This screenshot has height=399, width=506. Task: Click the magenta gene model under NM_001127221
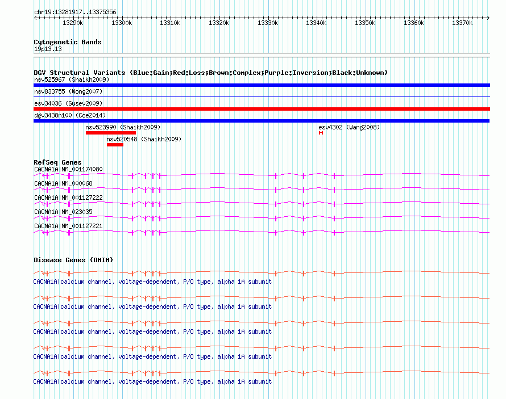coord(262,232)
